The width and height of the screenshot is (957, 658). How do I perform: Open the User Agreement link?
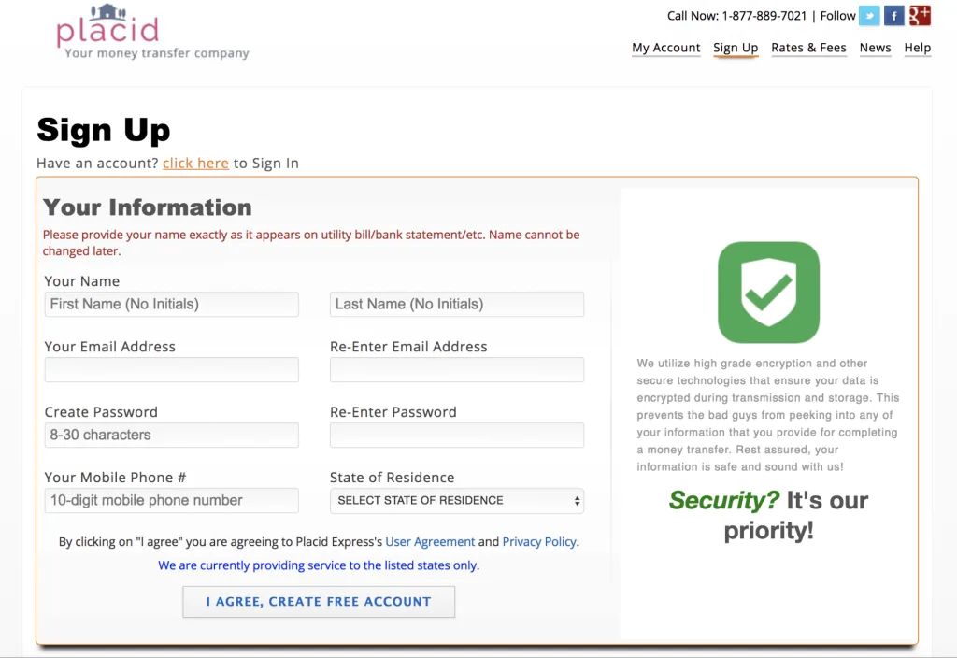(x=430, y=542)
